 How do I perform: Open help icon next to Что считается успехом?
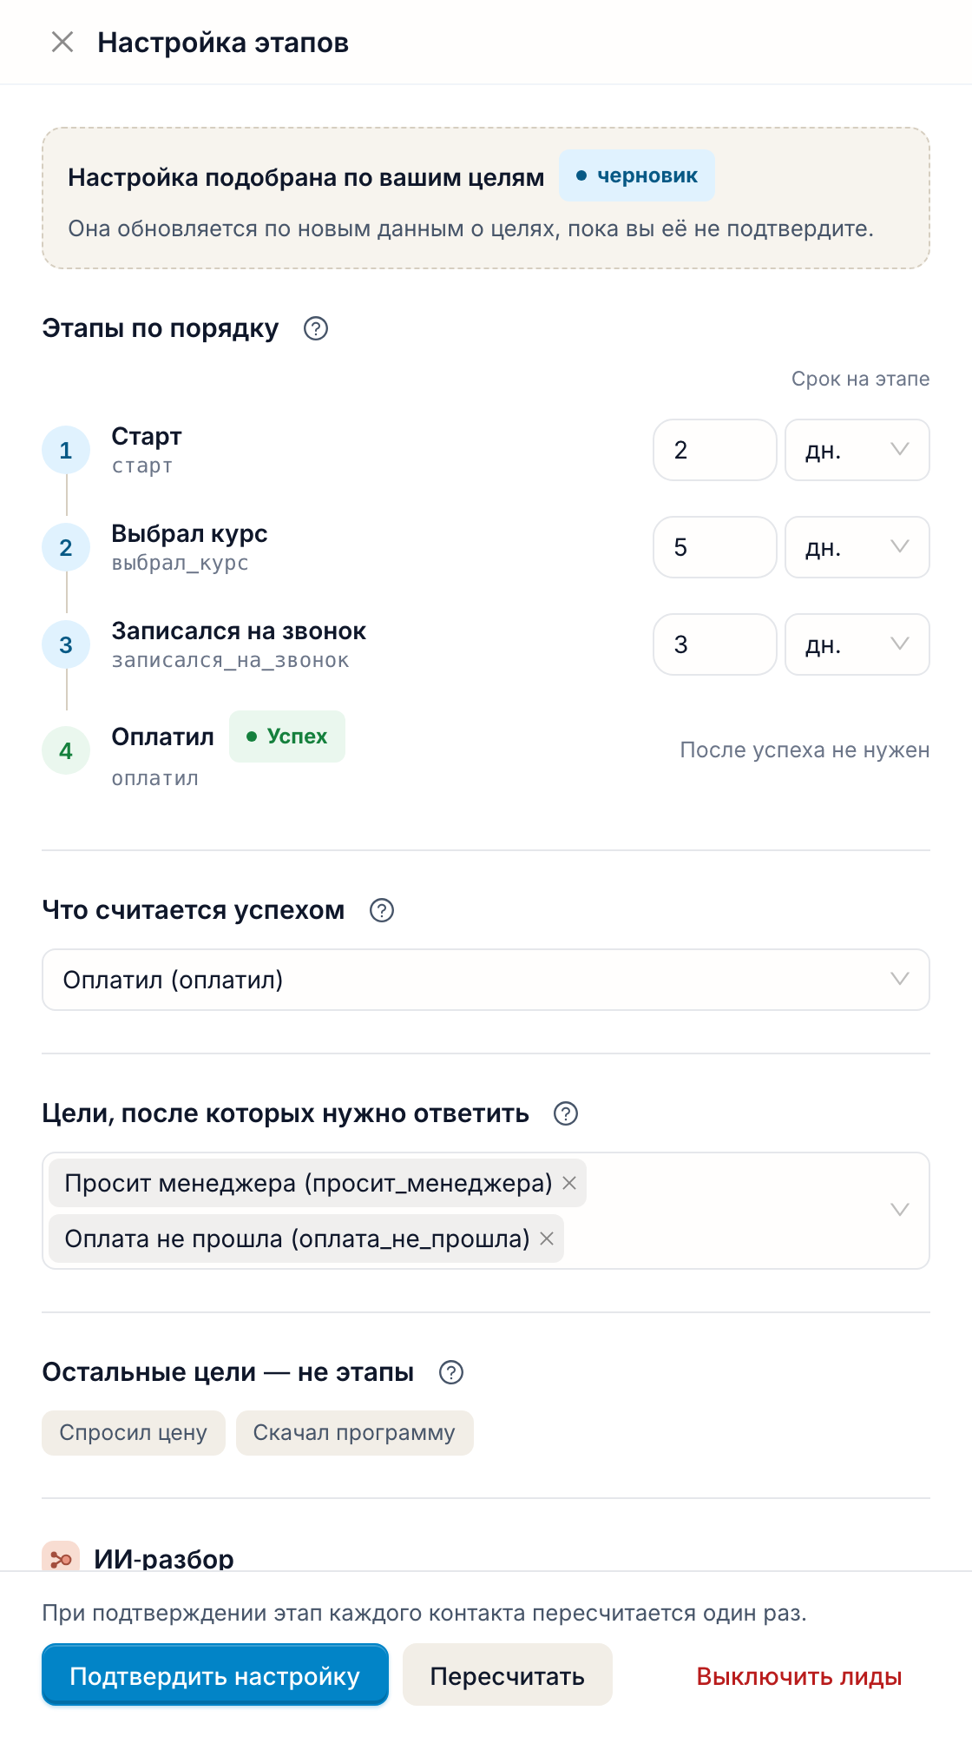pos(382,910)
